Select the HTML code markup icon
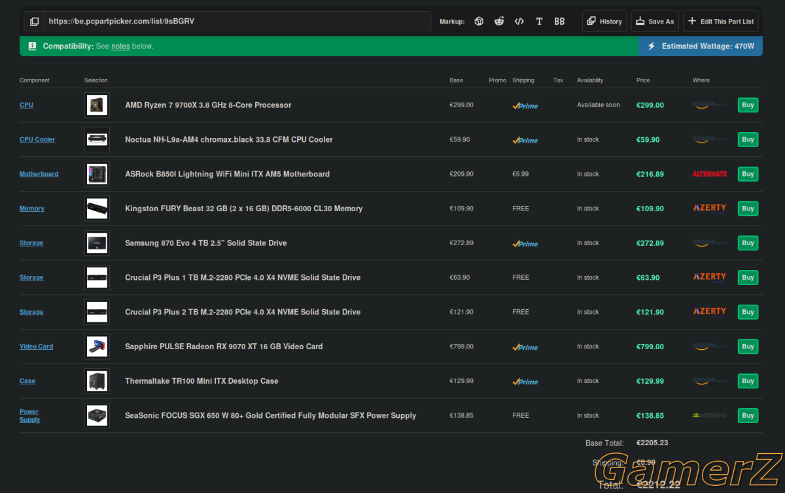The width and height of the screenshot is (785, 493). 519,22
